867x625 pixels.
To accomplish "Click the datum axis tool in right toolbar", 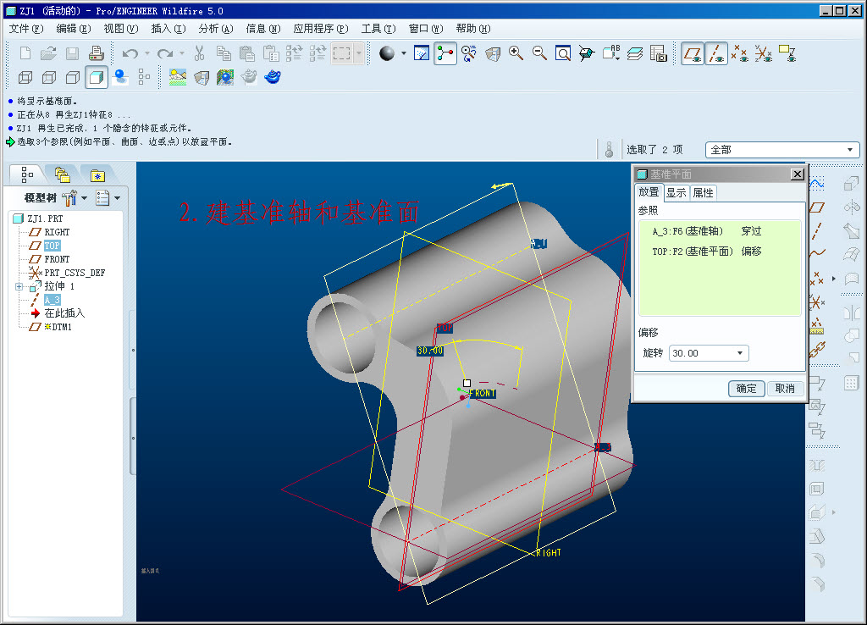I will pos(817,230).
